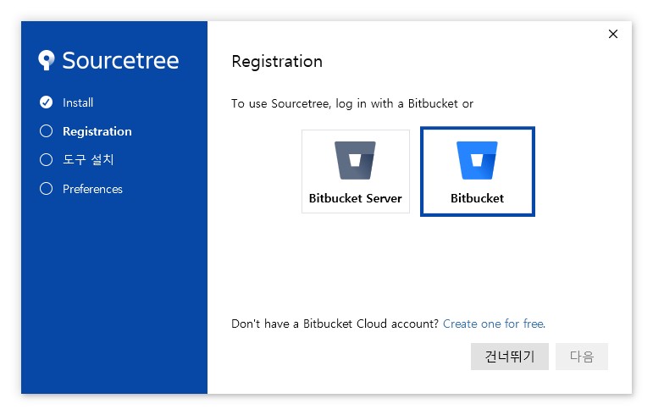
Task: Select the Preferences step circle
Action: [x=47, y=189]
